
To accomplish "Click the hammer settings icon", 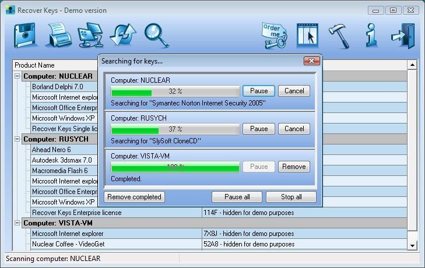I will [x=339, y=36].
